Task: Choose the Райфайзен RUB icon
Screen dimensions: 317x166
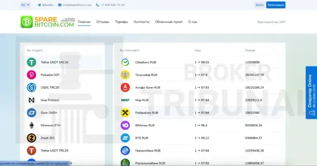Action: 125,113
